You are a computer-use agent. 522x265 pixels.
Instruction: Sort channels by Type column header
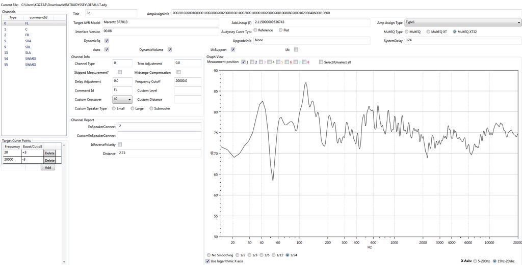click(13, 17)
